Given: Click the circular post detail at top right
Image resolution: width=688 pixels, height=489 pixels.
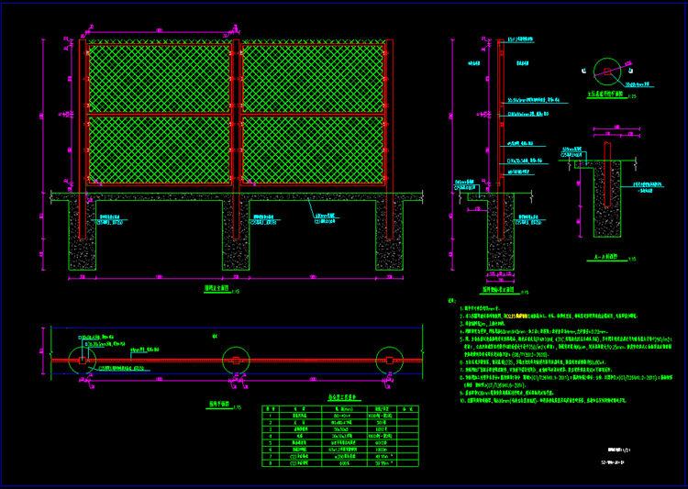Looking at the screenshot, I should point(605,70).
